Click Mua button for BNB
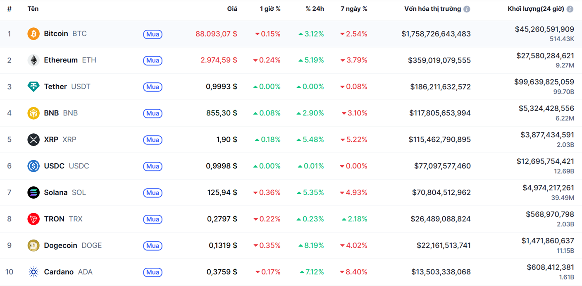Screen dimensions: 582x286 point(153,113)
